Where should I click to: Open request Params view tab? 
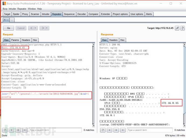(x=15, y=40)
